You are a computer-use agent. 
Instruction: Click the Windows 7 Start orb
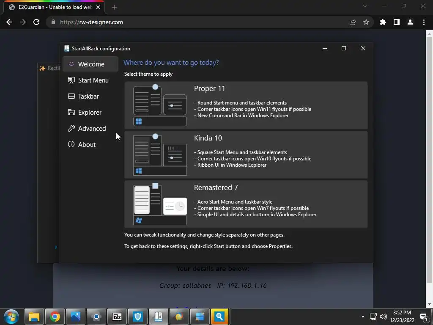pyautogui.click(x=11, y=317)
